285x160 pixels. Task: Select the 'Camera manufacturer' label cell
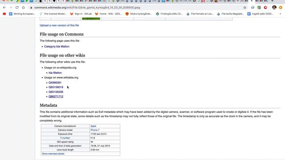tap(65, 126)
